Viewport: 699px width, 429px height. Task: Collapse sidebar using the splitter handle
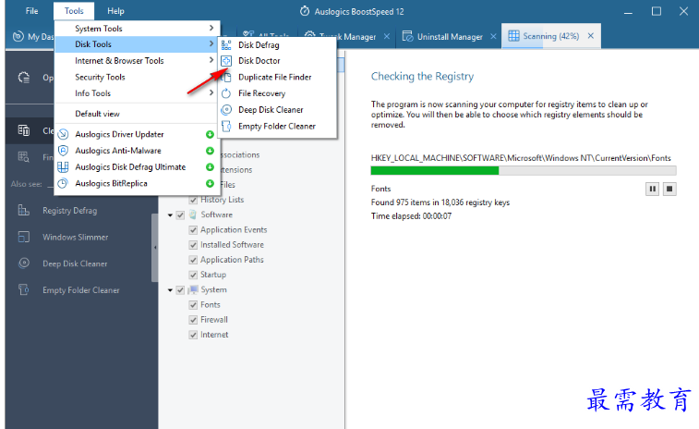click(x=155, y=247)
